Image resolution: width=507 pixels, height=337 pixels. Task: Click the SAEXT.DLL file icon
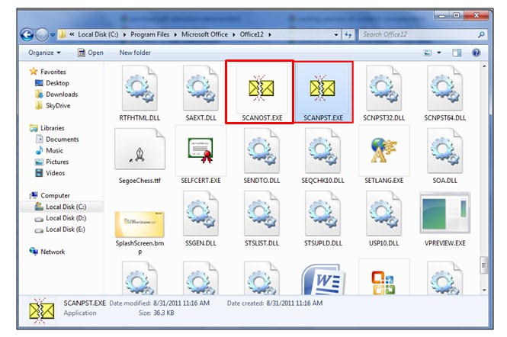point(201,88)
